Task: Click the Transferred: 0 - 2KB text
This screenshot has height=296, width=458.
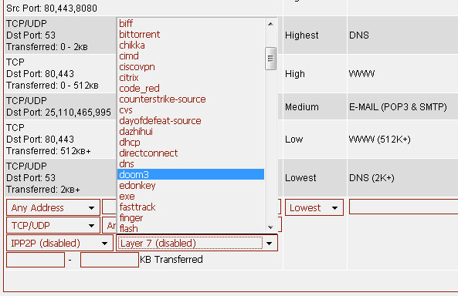Action: click(47, 47)
